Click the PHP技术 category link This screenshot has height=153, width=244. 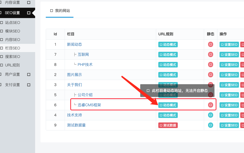click(85, 65)
